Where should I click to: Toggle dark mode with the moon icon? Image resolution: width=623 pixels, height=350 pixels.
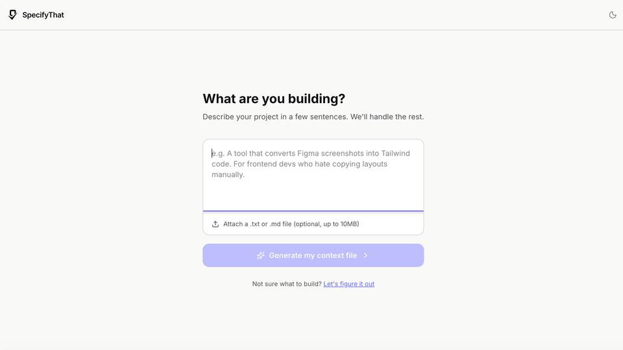click(x=613, y=15)
